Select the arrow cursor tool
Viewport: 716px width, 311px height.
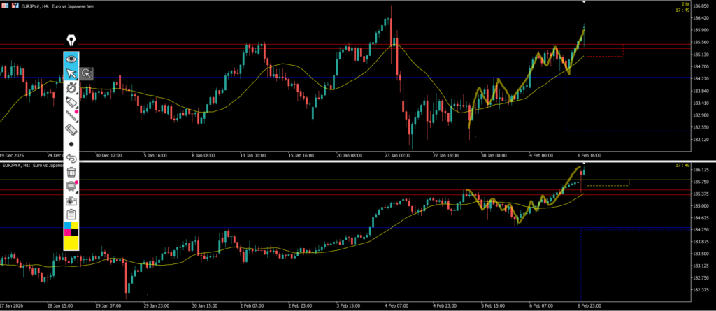pyautogui.click(x=71, y=73)
